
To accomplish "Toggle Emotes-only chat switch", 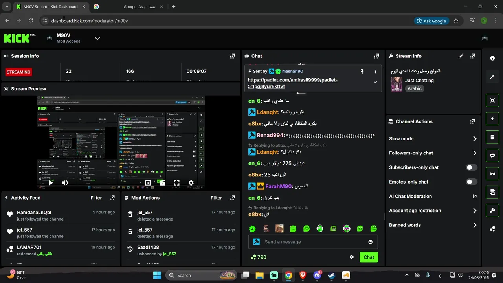I will [x=472, y=182].
